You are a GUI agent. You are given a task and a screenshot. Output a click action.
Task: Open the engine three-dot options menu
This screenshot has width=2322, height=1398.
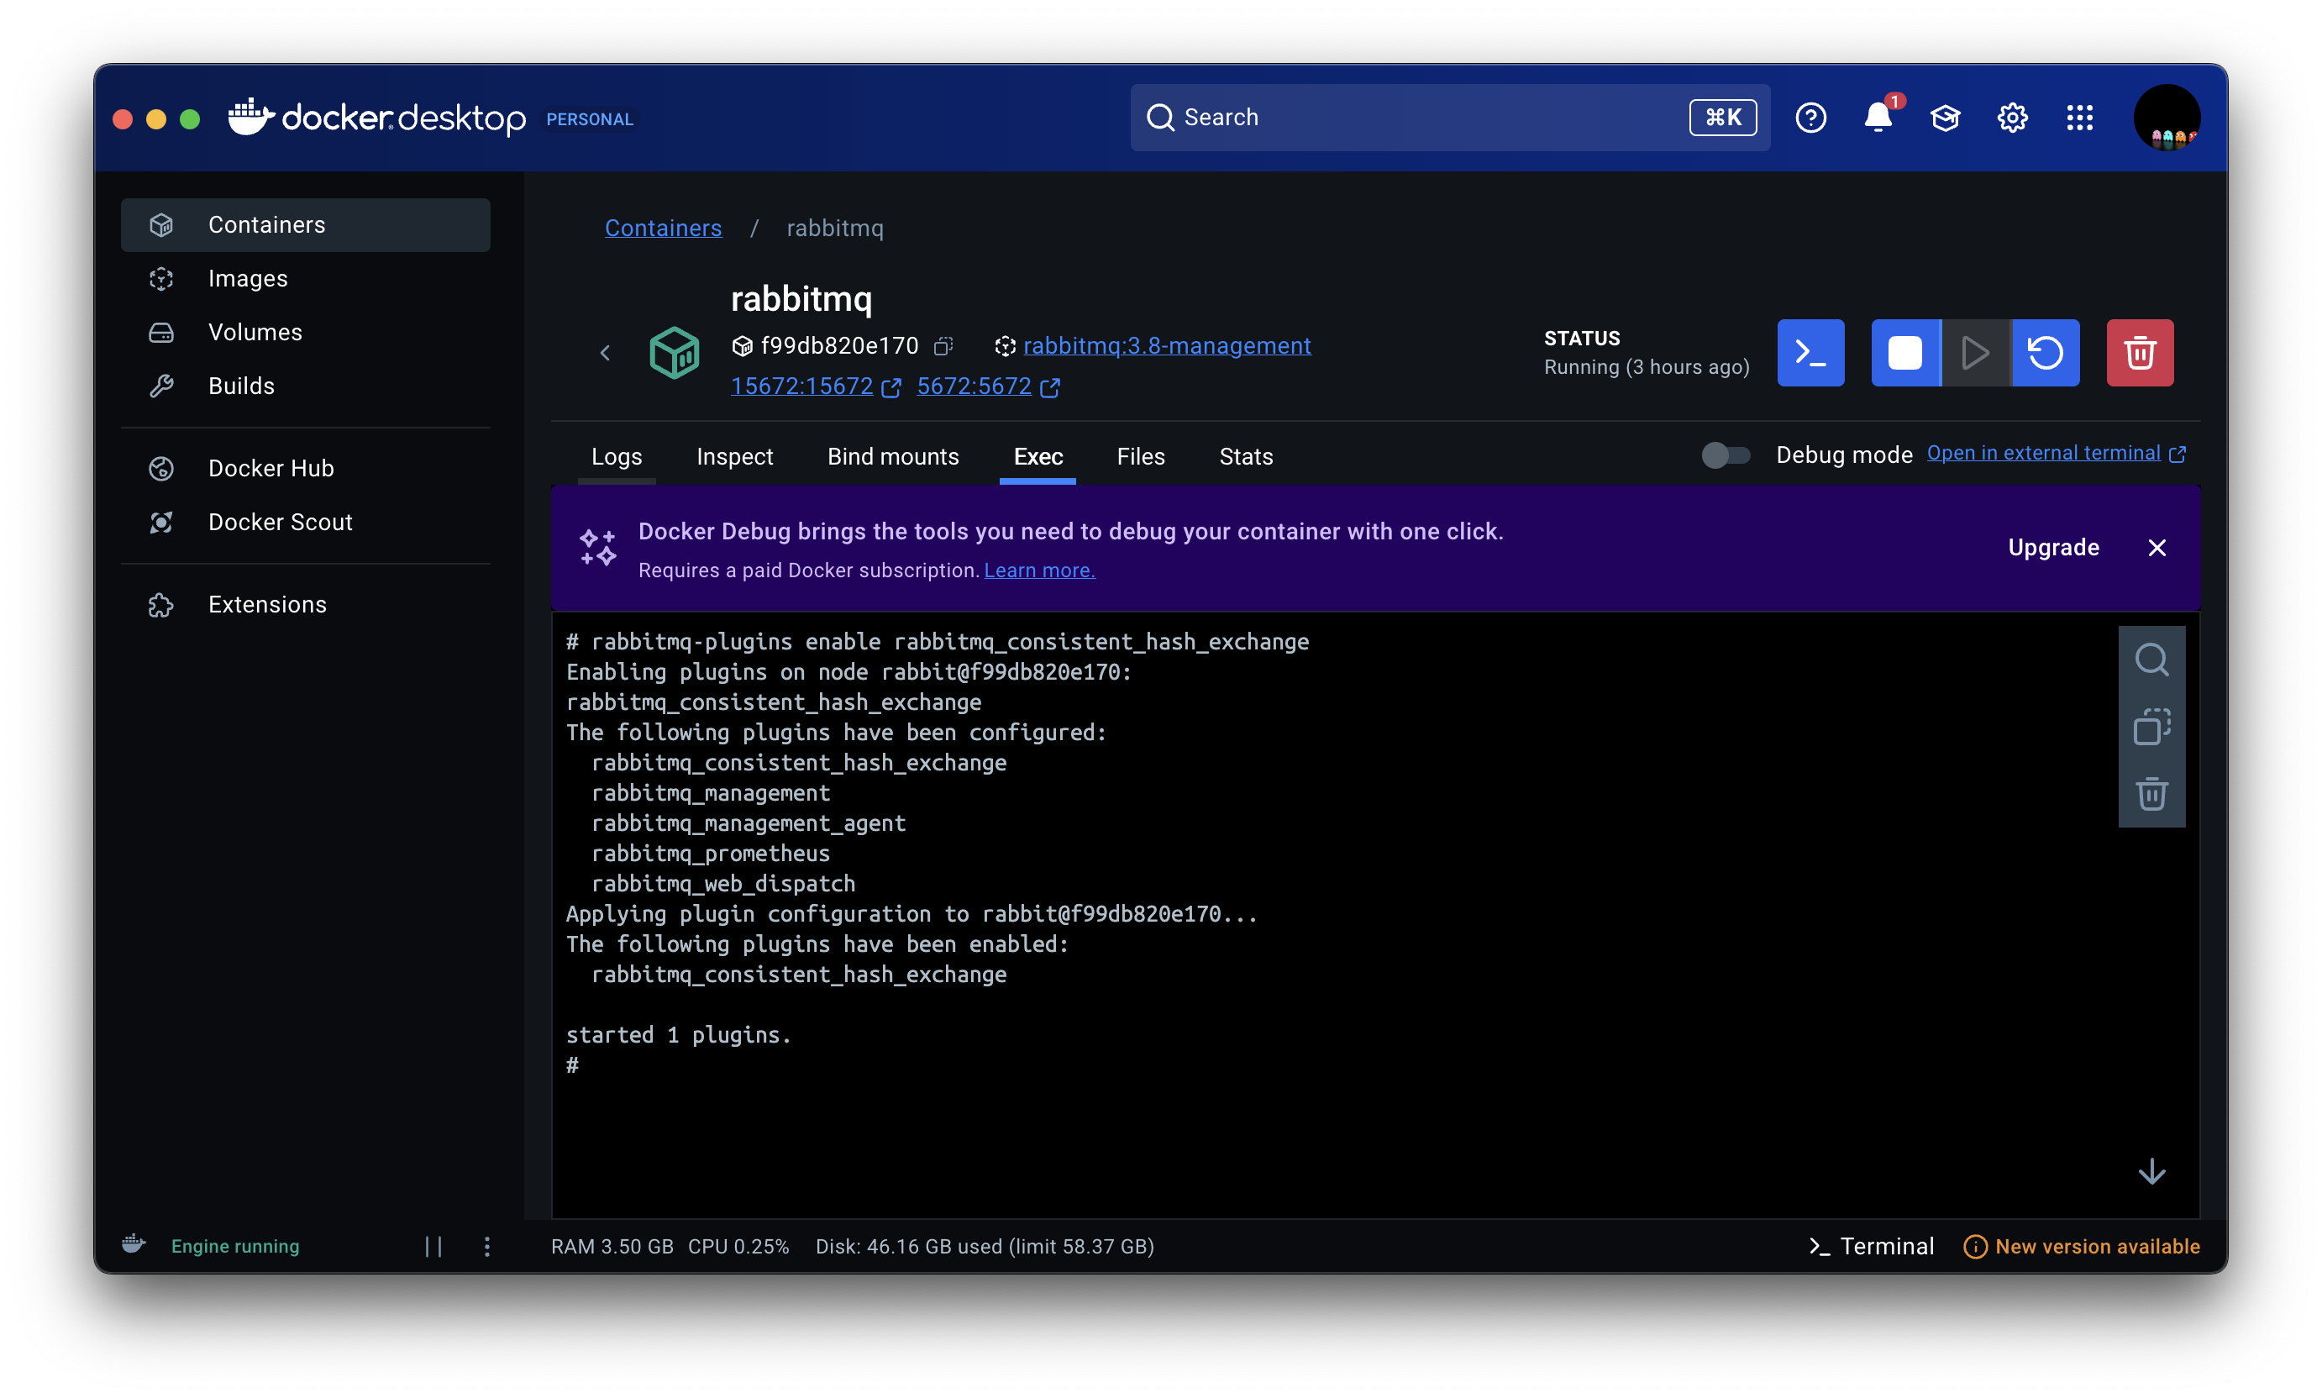tap(487, 1246)
